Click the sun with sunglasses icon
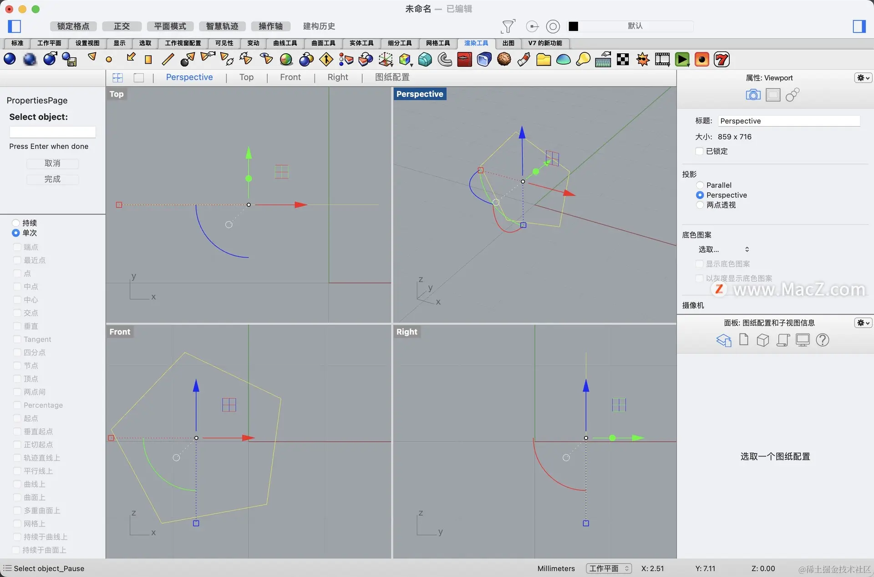Screen dimensions: 874x577 pos(643,60)
